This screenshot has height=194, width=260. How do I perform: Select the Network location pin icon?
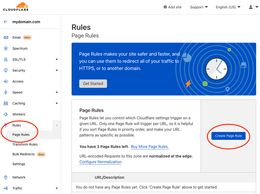6,177
